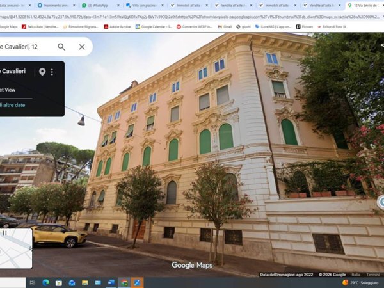
Task: Switch to the 'Inserimento annu...' tab
Action: pyautogui.click(x=56, y=5)
